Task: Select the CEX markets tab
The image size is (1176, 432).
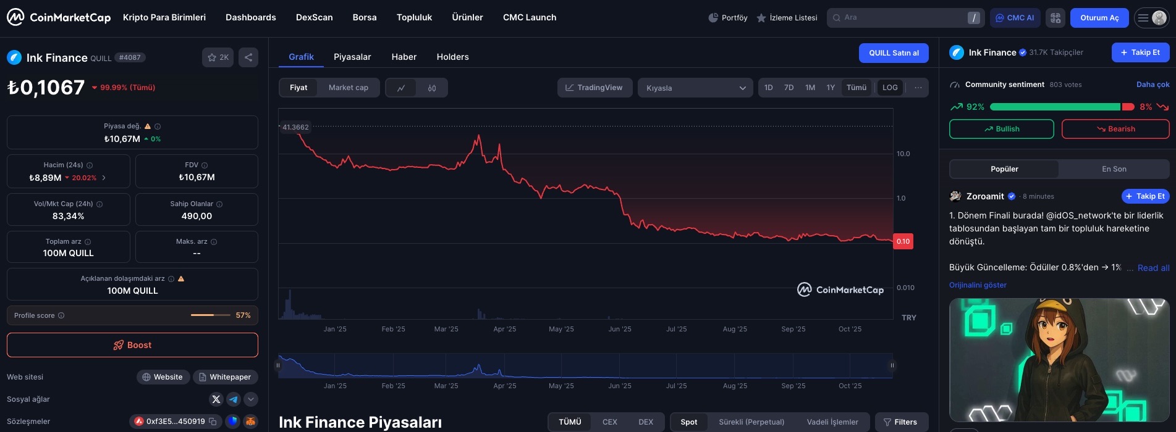Action: pyautogui.click(x=610, y=422)
